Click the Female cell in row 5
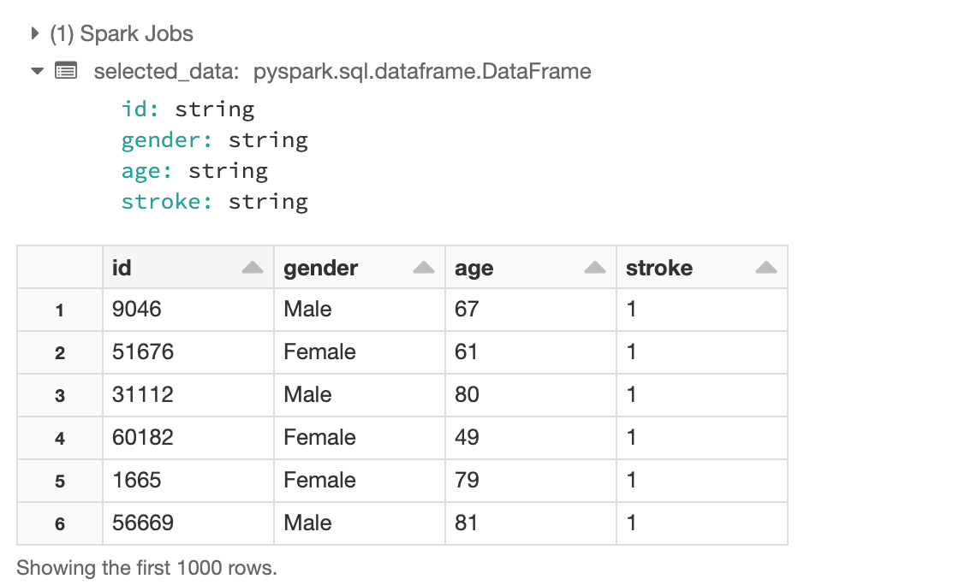 319,481
